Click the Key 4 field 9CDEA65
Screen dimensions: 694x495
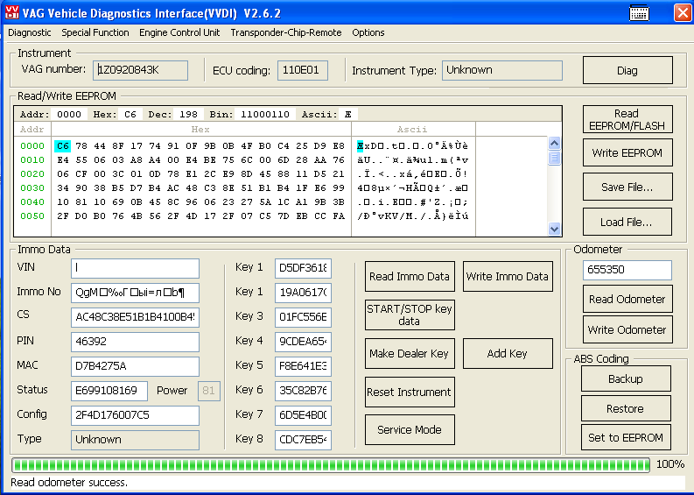click(303, 342)
